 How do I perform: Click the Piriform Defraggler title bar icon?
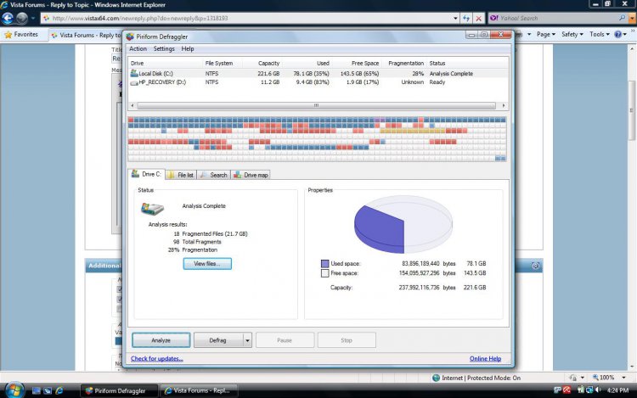click(130, 36)
